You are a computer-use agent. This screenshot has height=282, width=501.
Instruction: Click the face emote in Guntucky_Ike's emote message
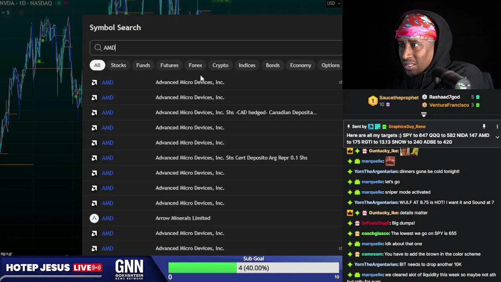[x=405, y=151]
